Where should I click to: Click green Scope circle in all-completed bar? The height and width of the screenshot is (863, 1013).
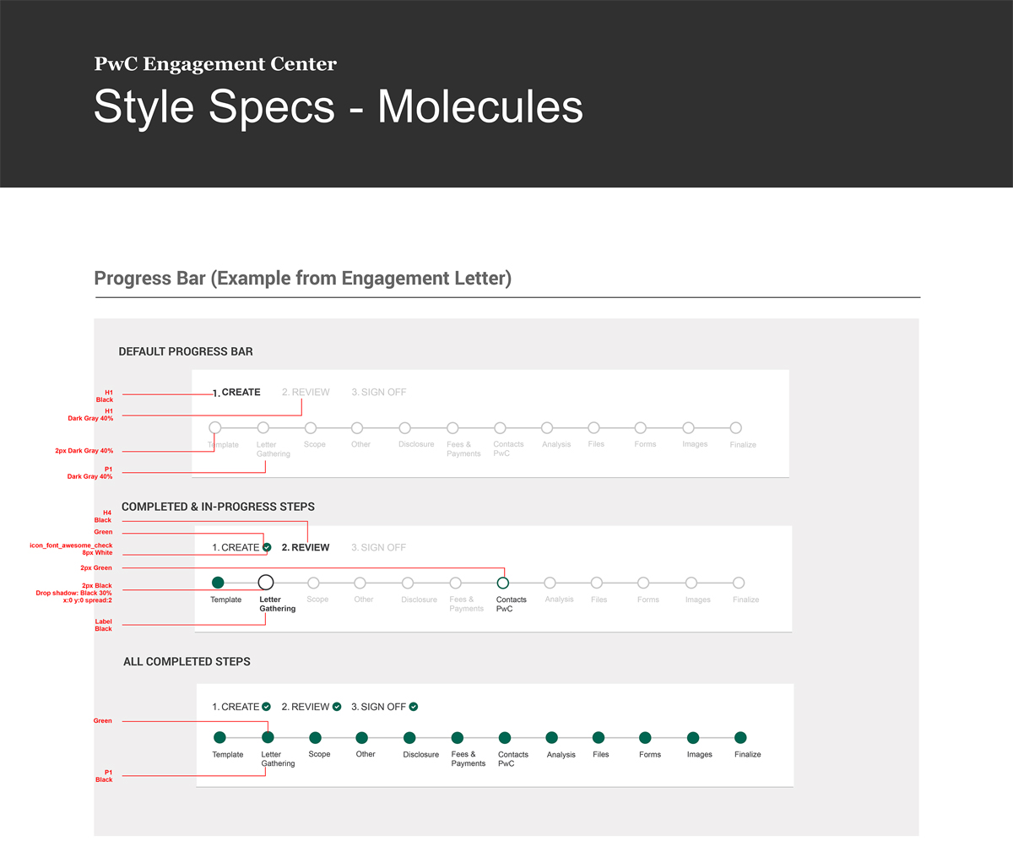coord(315,738)
